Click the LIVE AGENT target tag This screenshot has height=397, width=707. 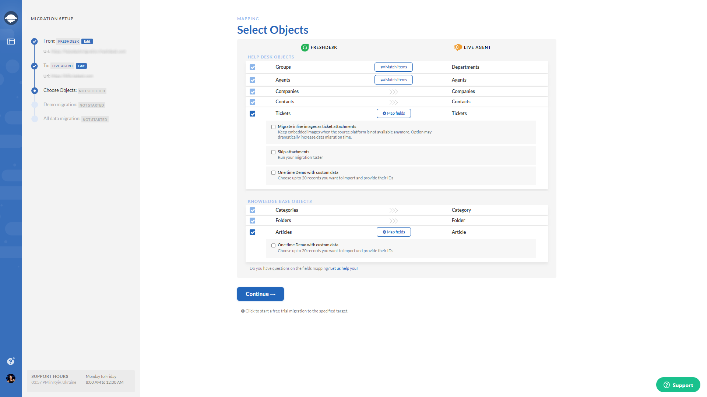coord(63,66)
